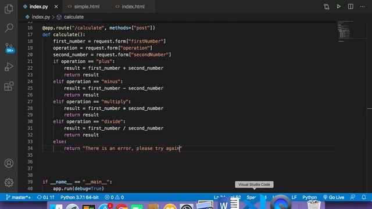The width and height of the screenshot is (372, 209).
Task: Synchronize changes 0↓ 1↑ in status bar
Action: [45, 197]
